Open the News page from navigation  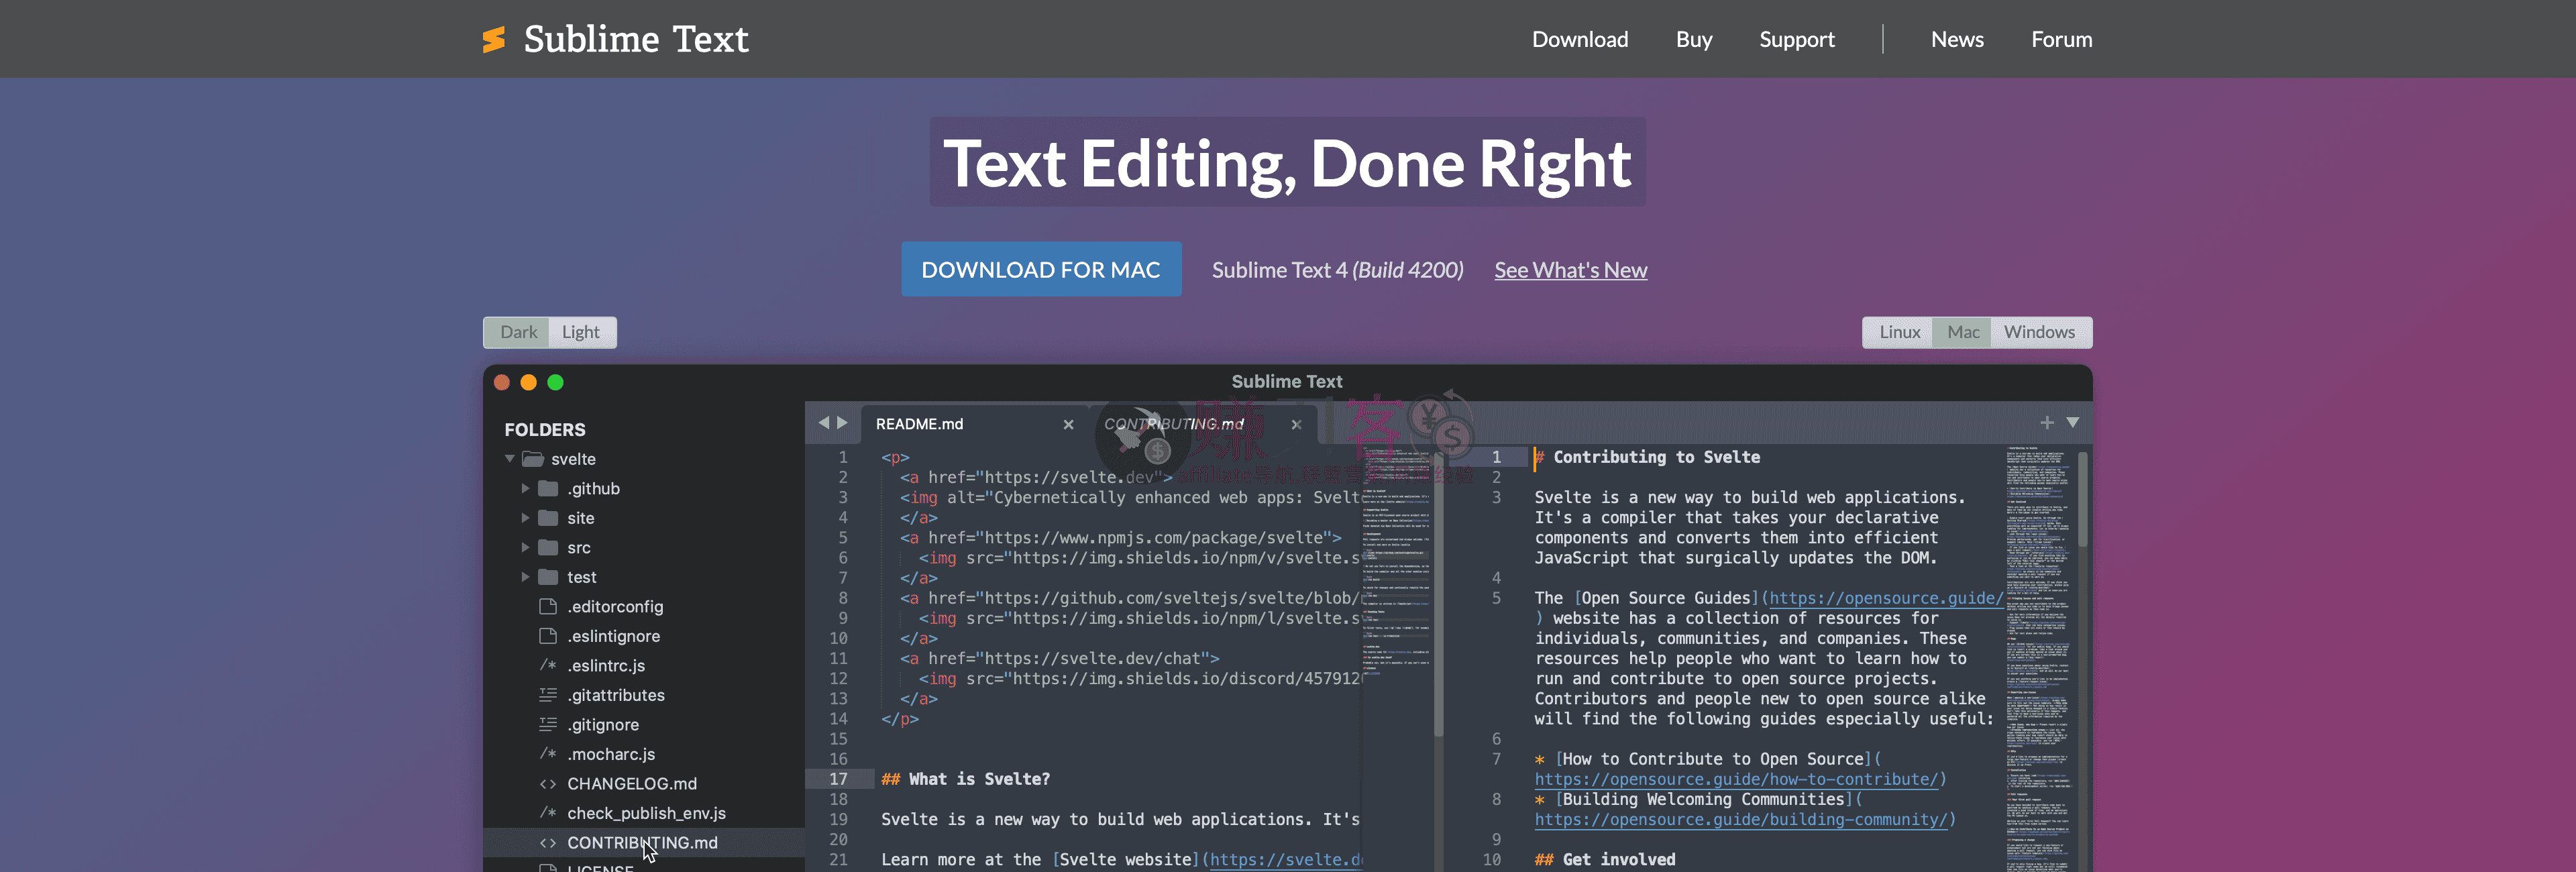point(1956,39)
